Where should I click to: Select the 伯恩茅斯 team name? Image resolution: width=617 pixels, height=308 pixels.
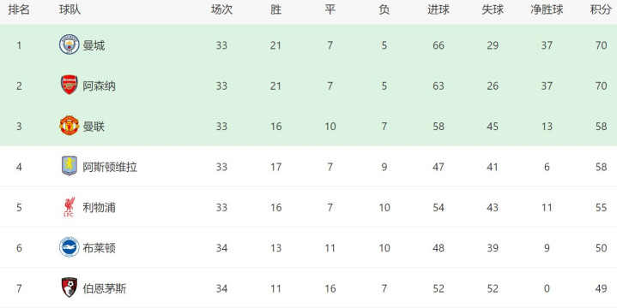point(105,289)
